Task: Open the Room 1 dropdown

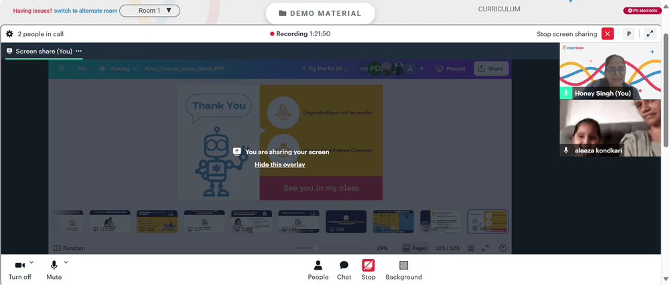Action: (149, 11)
